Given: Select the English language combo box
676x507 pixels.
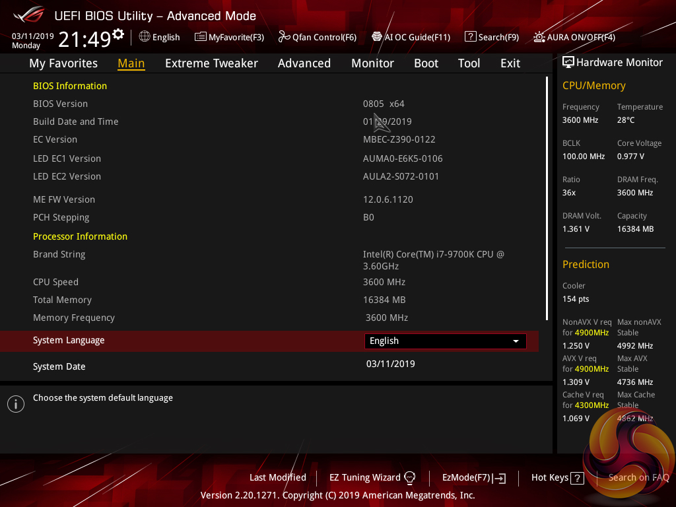Looking at the screenshot, I should 446,341.
